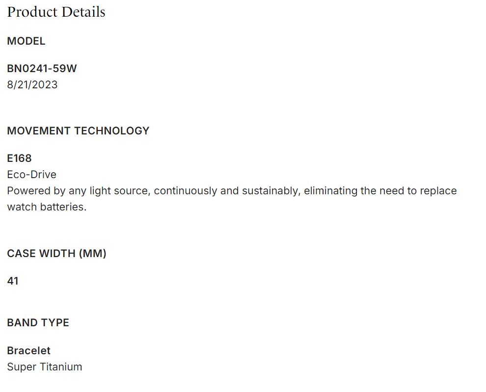Select the CASE WIDTH (MM) label

[56, 253]
